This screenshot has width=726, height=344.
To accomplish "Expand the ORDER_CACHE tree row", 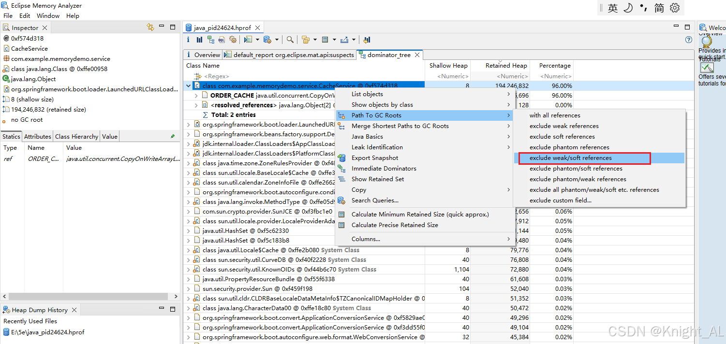I will 196,96.
